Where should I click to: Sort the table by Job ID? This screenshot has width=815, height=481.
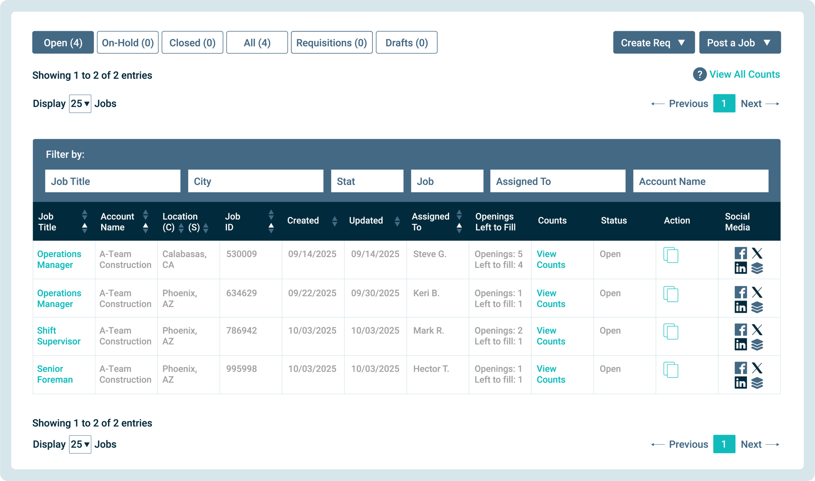click(271, 222)
